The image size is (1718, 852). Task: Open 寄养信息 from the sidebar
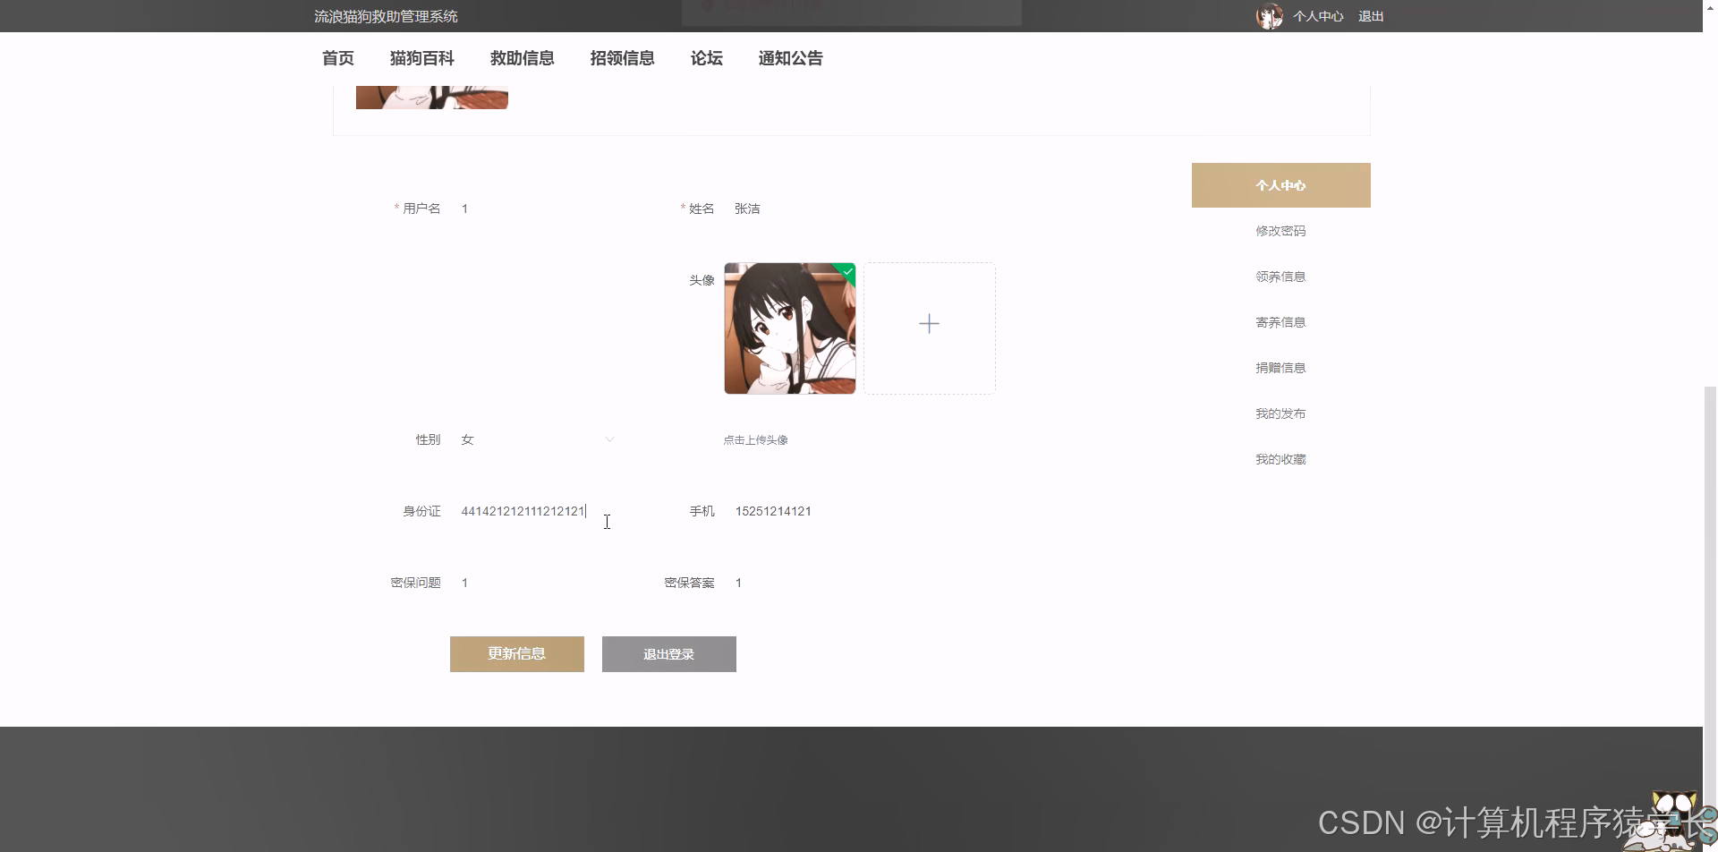(1280, 321)
